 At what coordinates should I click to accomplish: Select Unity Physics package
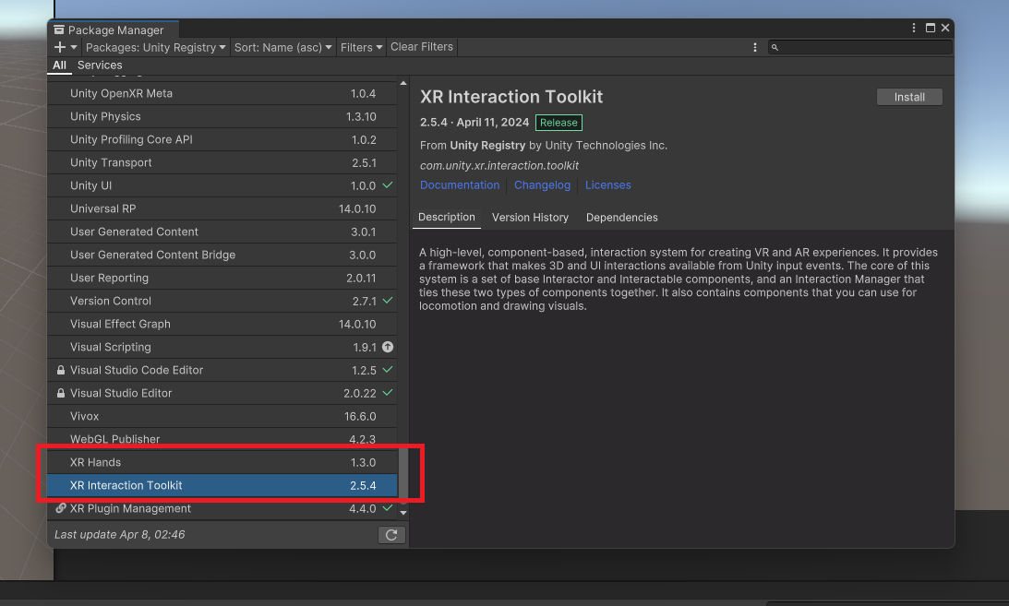point(222,116)
